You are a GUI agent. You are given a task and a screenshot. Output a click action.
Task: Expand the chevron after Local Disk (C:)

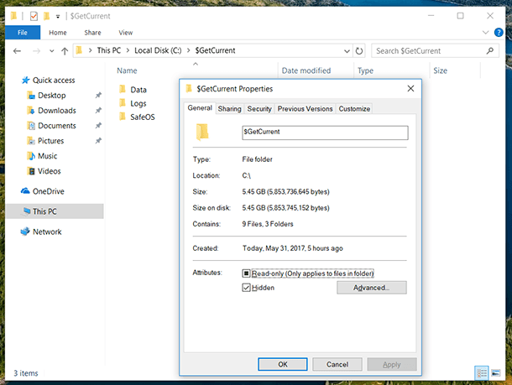pos(188,50)
